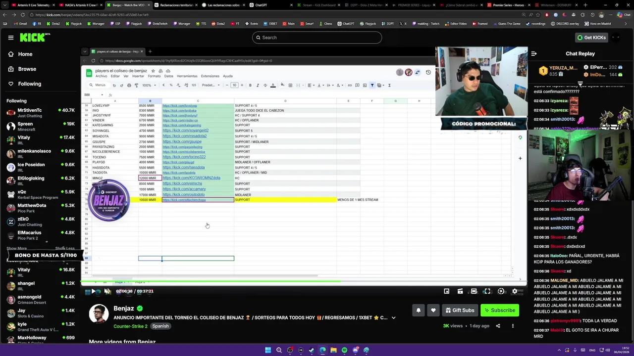The image size is (634, 356).
Task: Open the Chess bookmark
Action: point(325,24)
